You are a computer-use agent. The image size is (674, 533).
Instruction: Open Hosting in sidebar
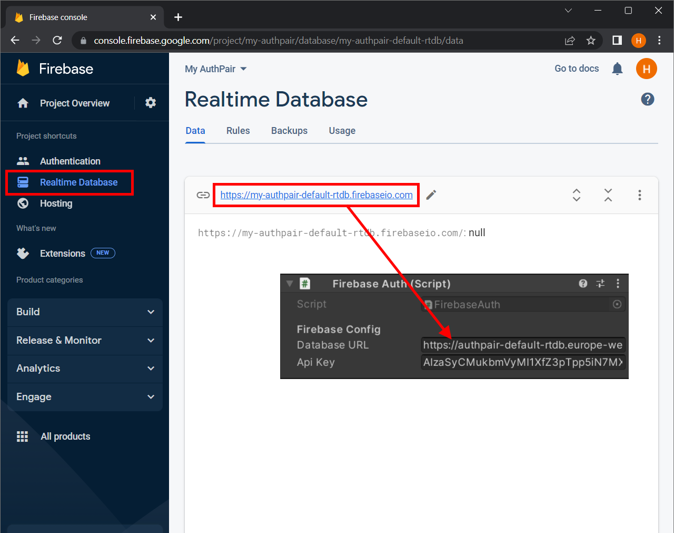point(56,203)
